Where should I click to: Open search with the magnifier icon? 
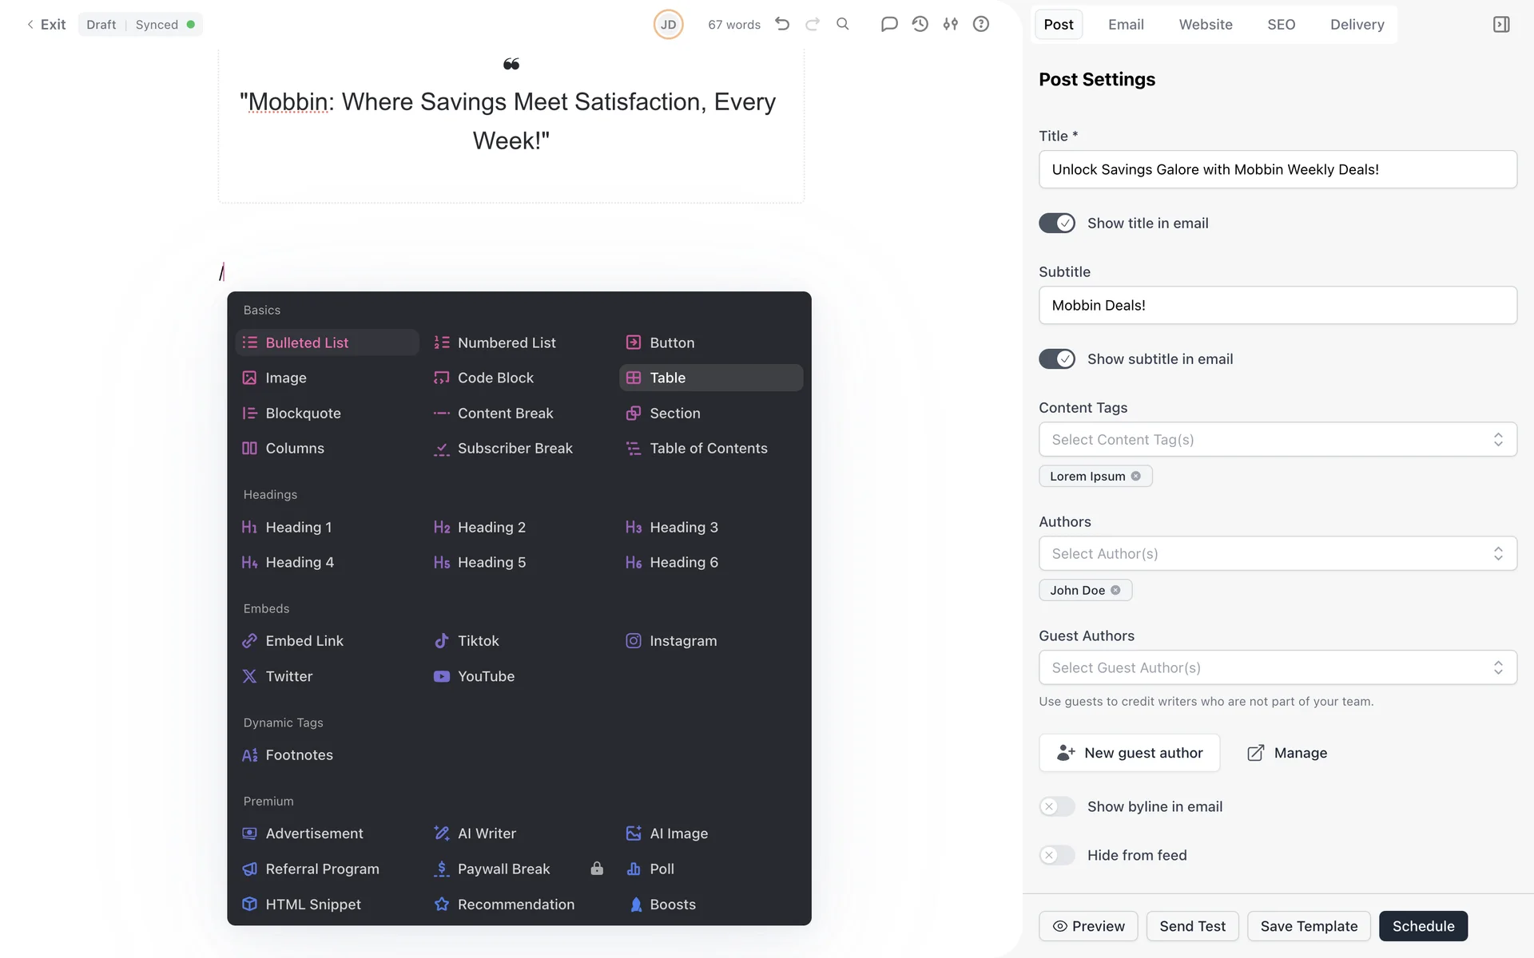click(842, 24)
